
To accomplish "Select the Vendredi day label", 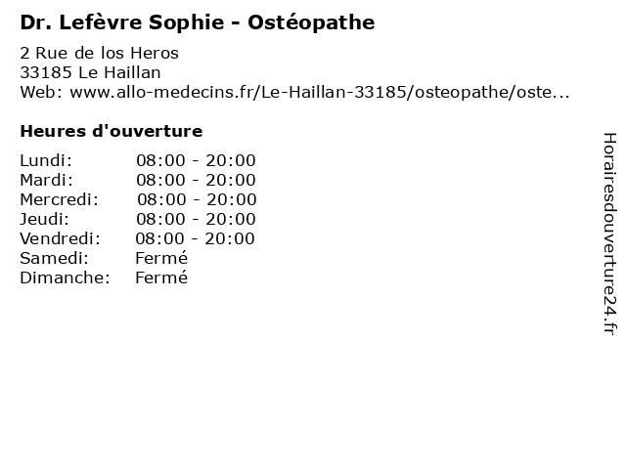I will pos(61,238).
